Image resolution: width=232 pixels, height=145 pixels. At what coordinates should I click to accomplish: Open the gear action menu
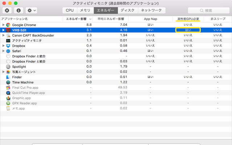(x=32, y=11)
